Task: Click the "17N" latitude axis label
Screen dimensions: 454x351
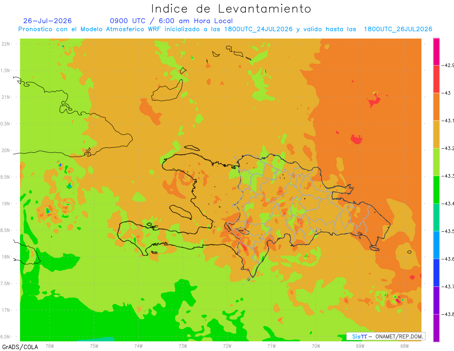Action: click(6, 310)
